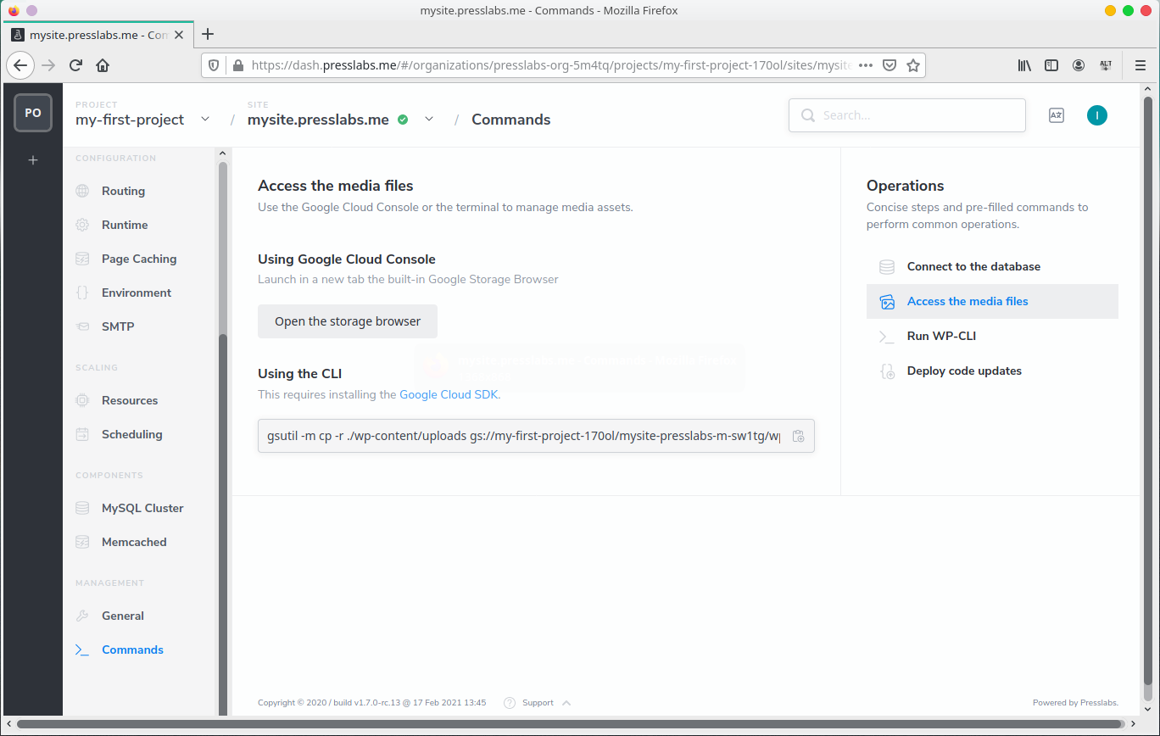
Task: Click the Commands terminal prompt icon
Action: click(x=82, y=650)
